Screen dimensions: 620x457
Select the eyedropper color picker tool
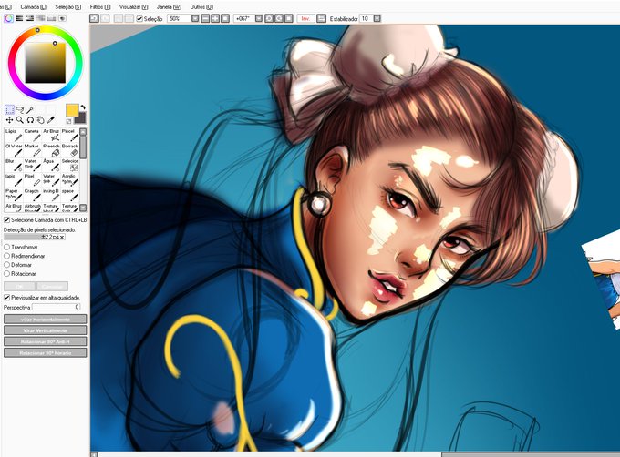[x=51, y=120]
